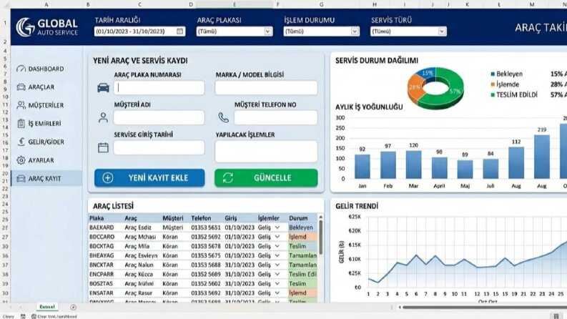
Task: Click the Plaka column header
Action: [x=97, y=218]
